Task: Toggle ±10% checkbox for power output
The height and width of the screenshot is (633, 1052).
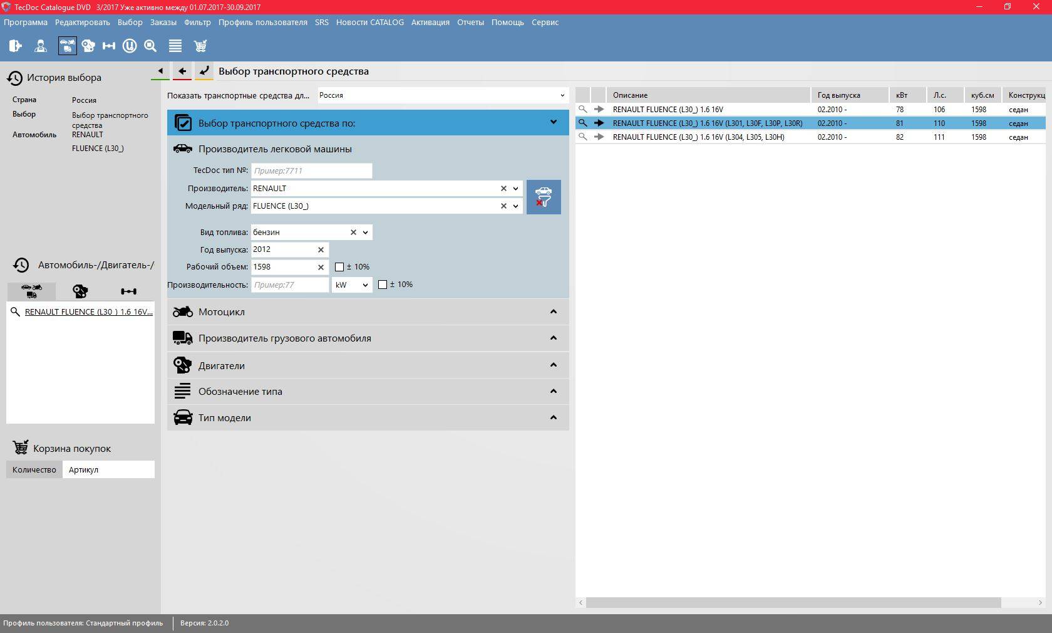Action: pos(383,285)
